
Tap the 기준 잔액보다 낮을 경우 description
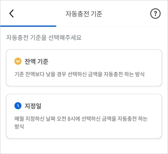[x=80, y=74]
